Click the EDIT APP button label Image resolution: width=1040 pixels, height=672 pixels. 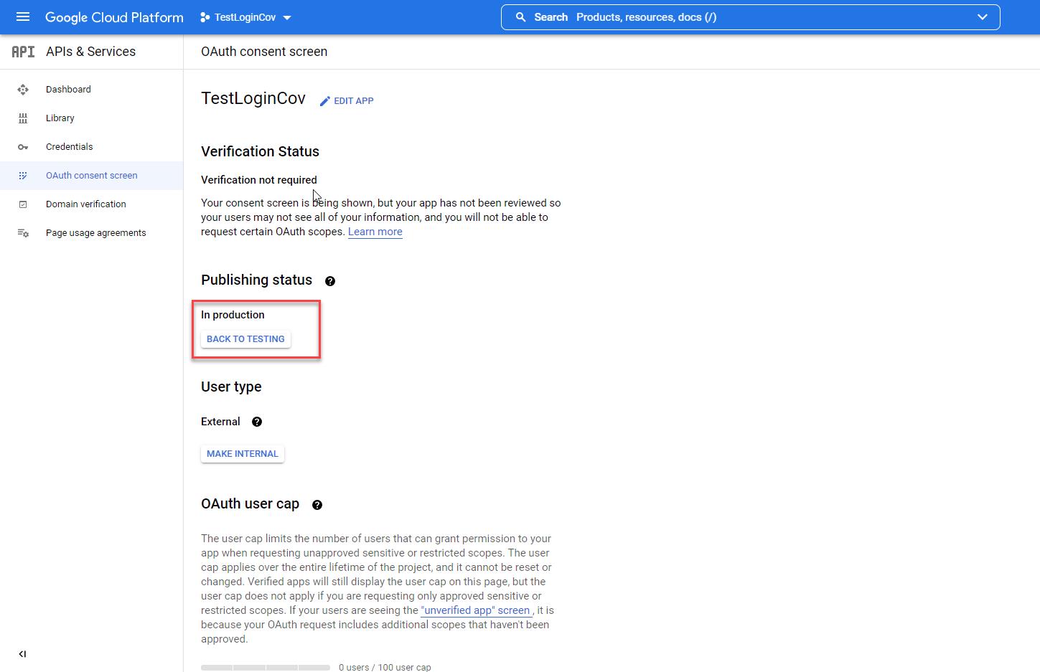tap(354, 101)
